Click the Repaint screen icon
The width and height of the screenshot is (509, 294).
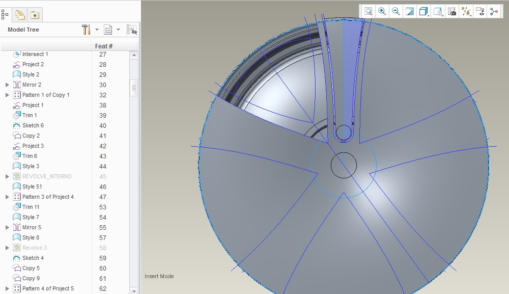[x=410, y=12]
